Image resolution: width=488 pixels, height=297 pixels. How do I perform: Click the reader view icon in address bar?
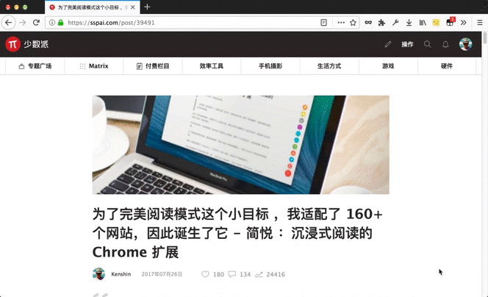point(323,22)
